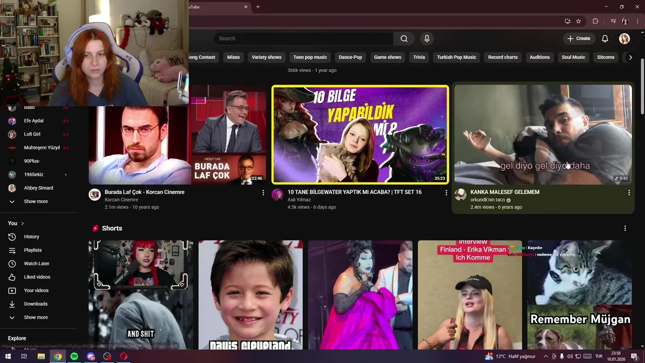
Task: Open Shorts section three-dot menu
Action: (x=625, y=228)
